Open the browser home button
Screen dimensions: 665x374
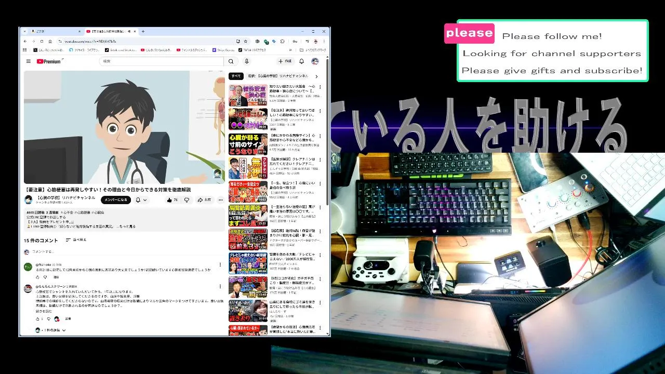pos(50,41)
